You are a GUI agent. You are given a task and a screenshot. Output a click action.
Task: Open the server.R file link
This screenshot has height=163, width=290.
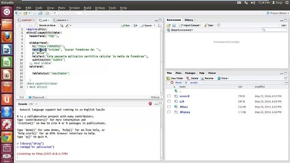184,96
